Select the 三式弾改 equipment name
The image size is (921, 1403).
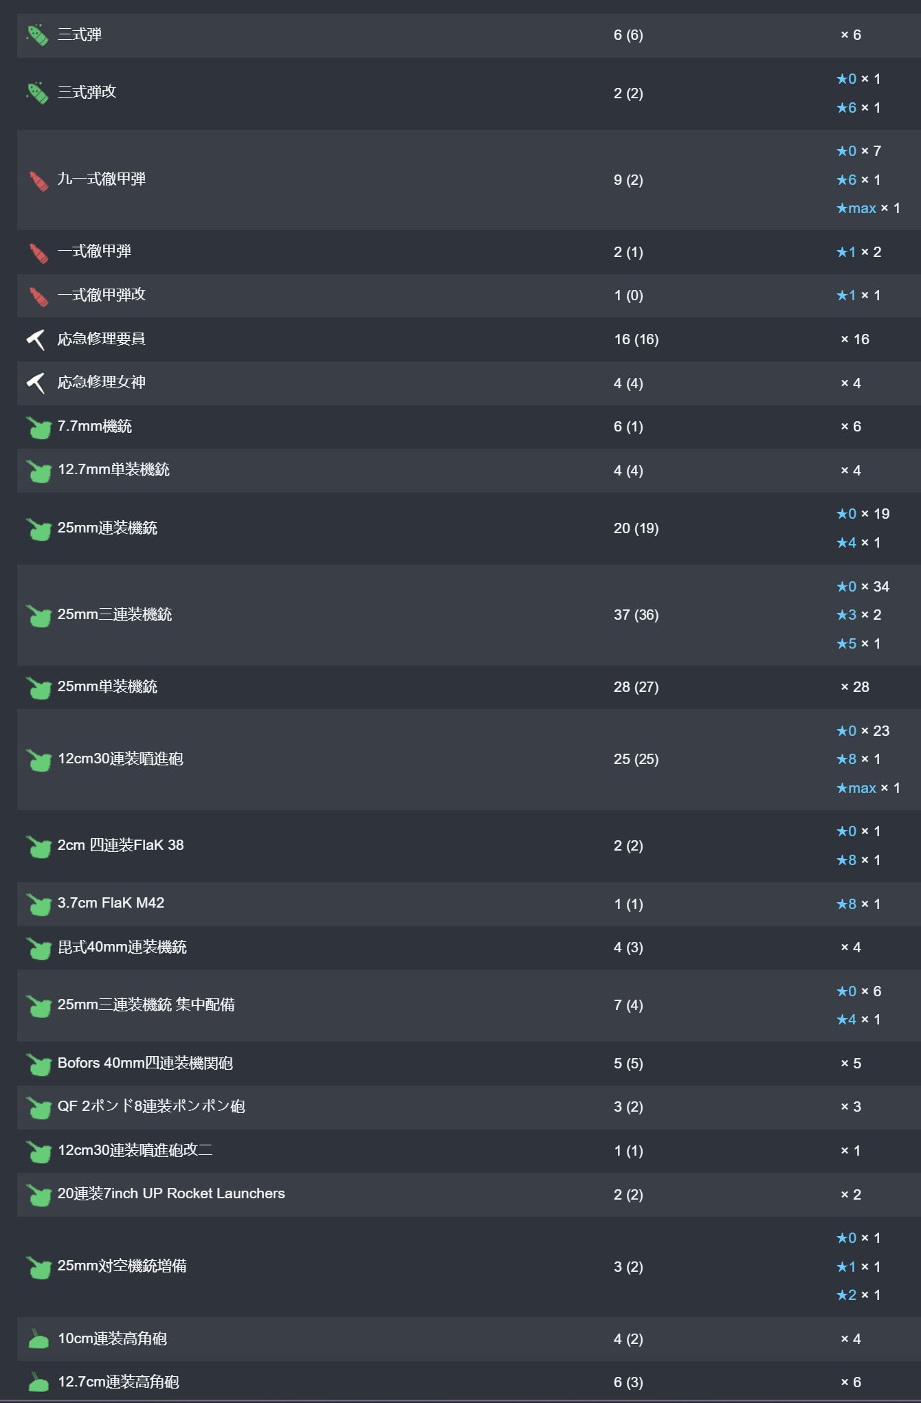click(87, 92)
